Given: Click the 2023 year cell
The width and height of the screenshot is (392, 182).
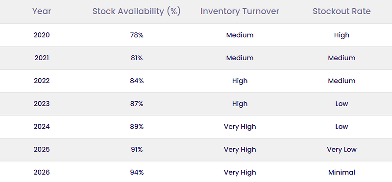Looking at the screenshot, I should (42, 104).
